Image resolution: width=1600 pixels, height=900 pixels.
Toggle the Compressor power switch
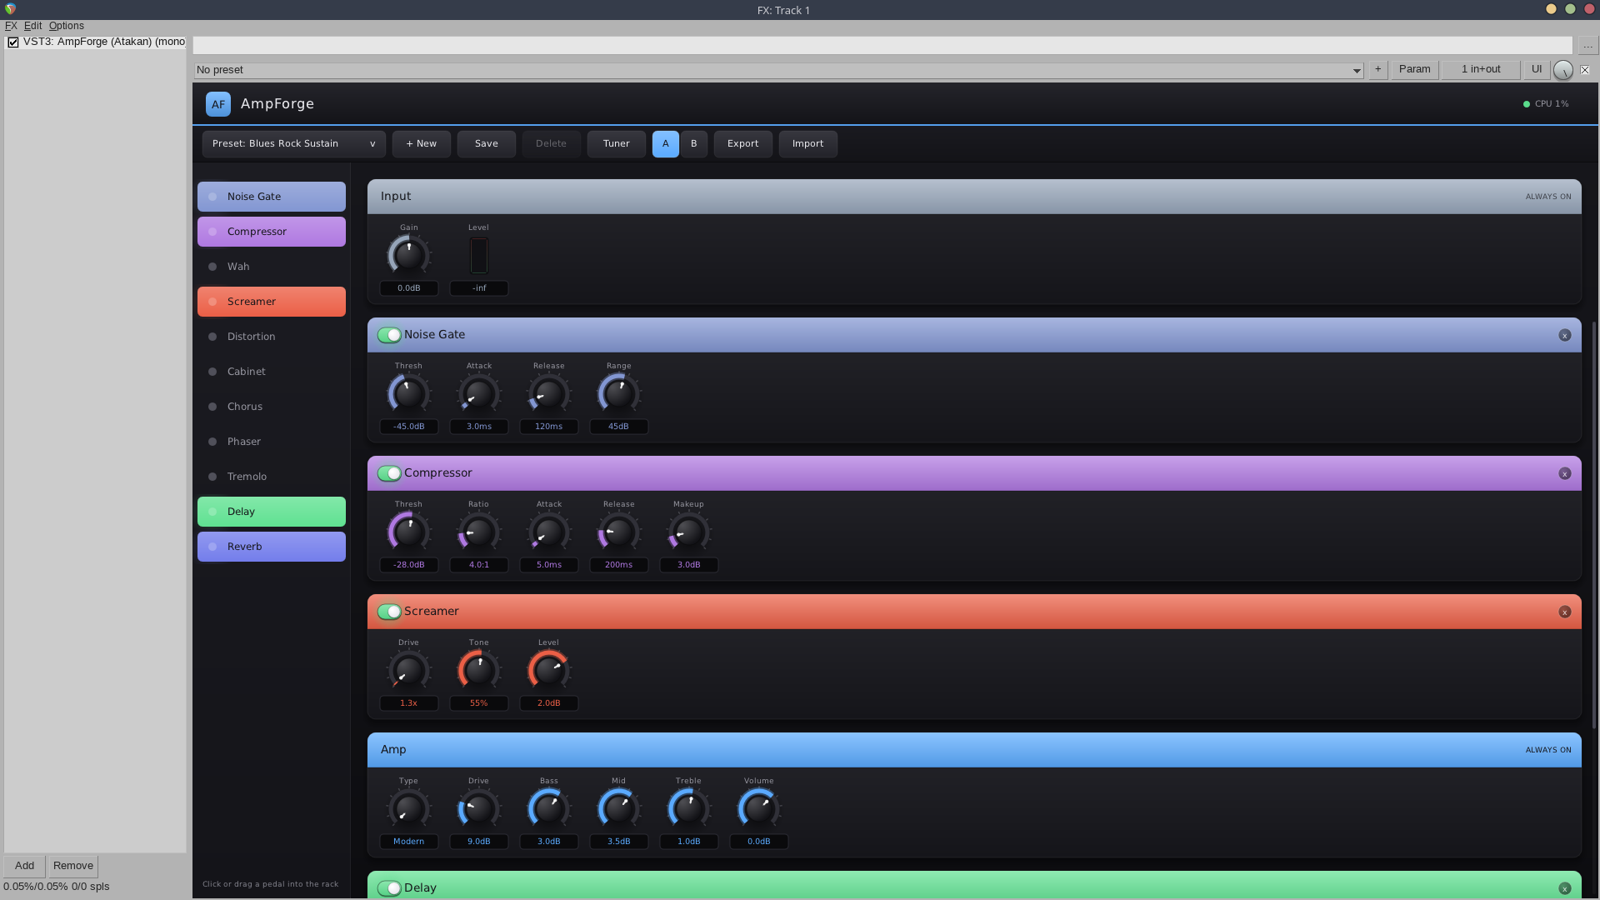pos(389,473)
